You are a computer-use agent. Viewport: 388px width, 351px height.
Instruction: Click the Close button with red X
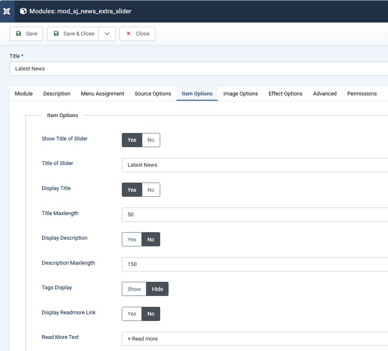[x=137, y=34]
